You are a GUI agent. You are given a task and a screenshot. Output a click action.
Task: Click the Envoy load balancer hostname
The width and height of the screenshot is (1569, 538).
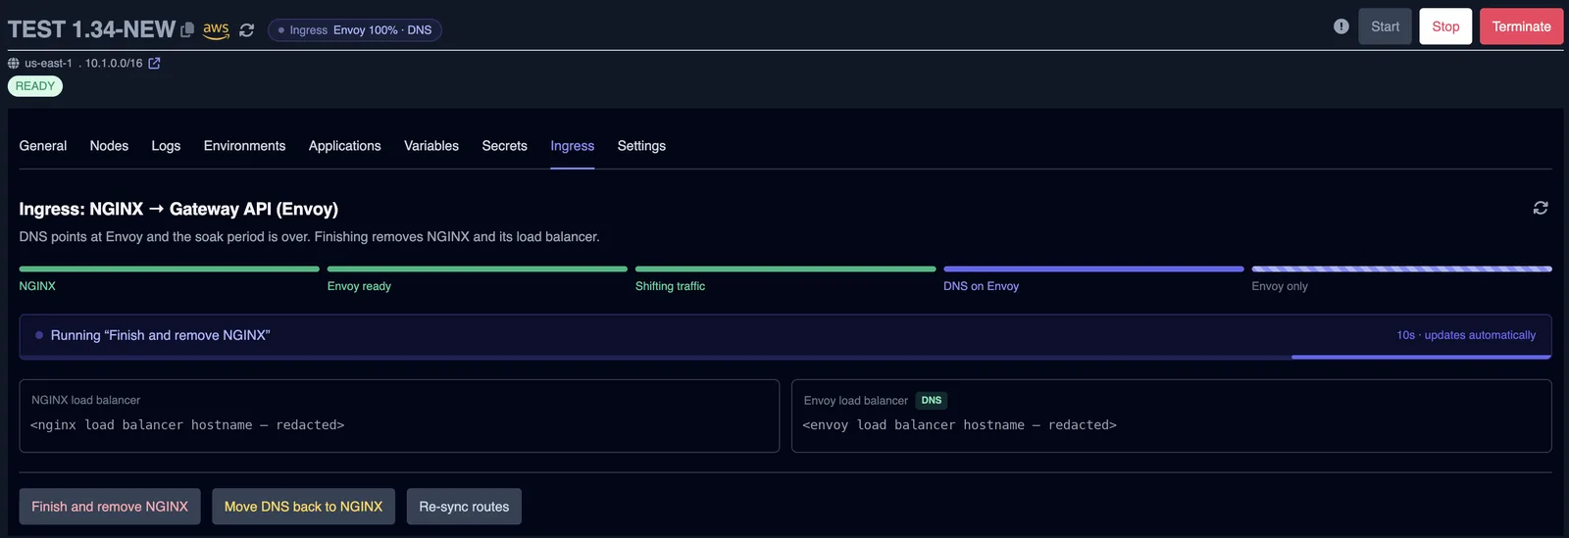[959, 425]
